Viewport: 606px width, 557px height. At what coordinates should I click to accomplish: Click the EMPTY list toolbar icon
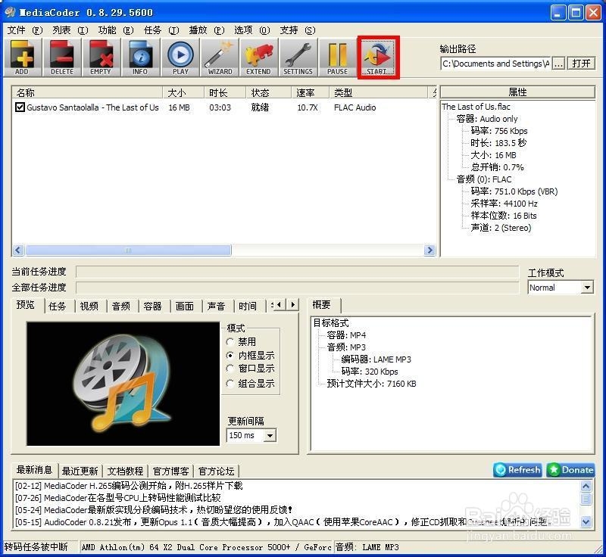pos(101,58)
